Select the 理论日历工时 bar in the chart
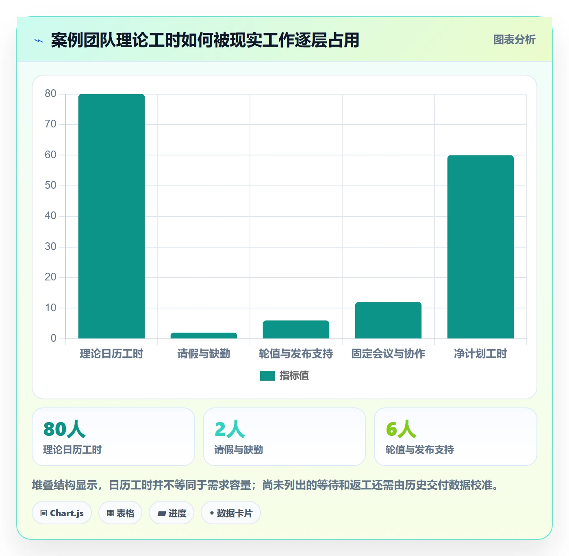This screenshot has height=556, width=569. (x=111, y=216)
